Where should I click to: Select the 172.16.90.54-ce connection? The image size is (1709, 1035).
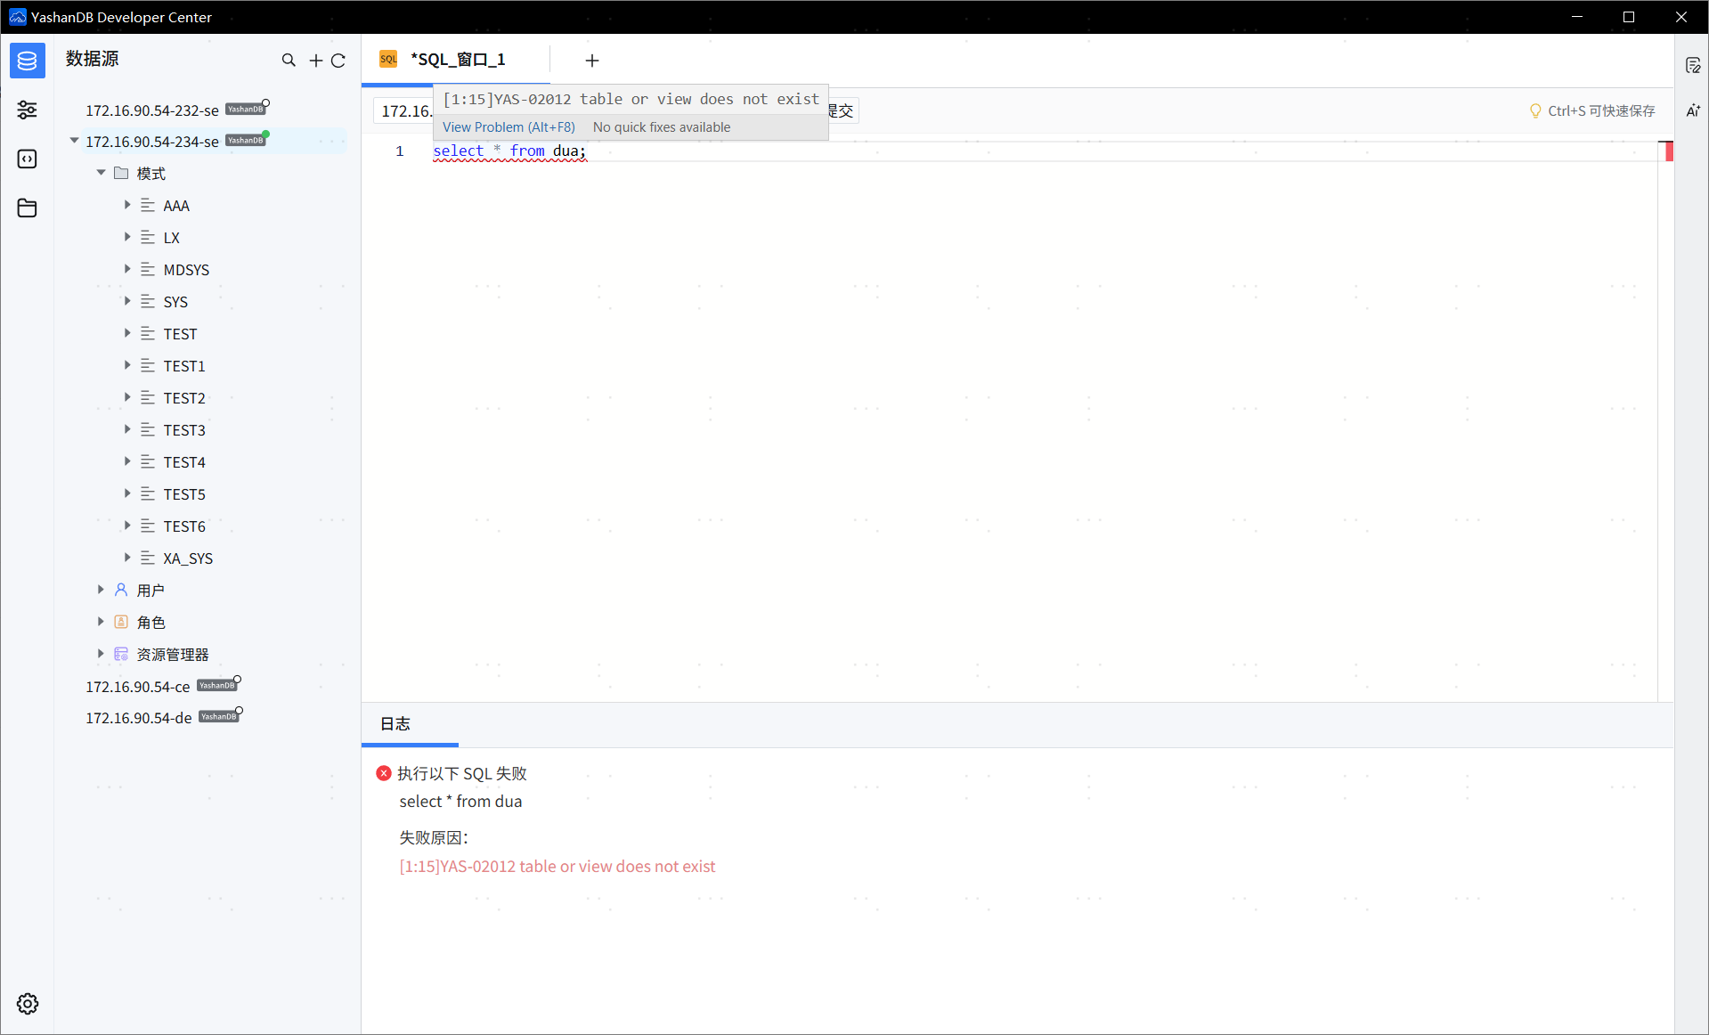click(138, 687)
